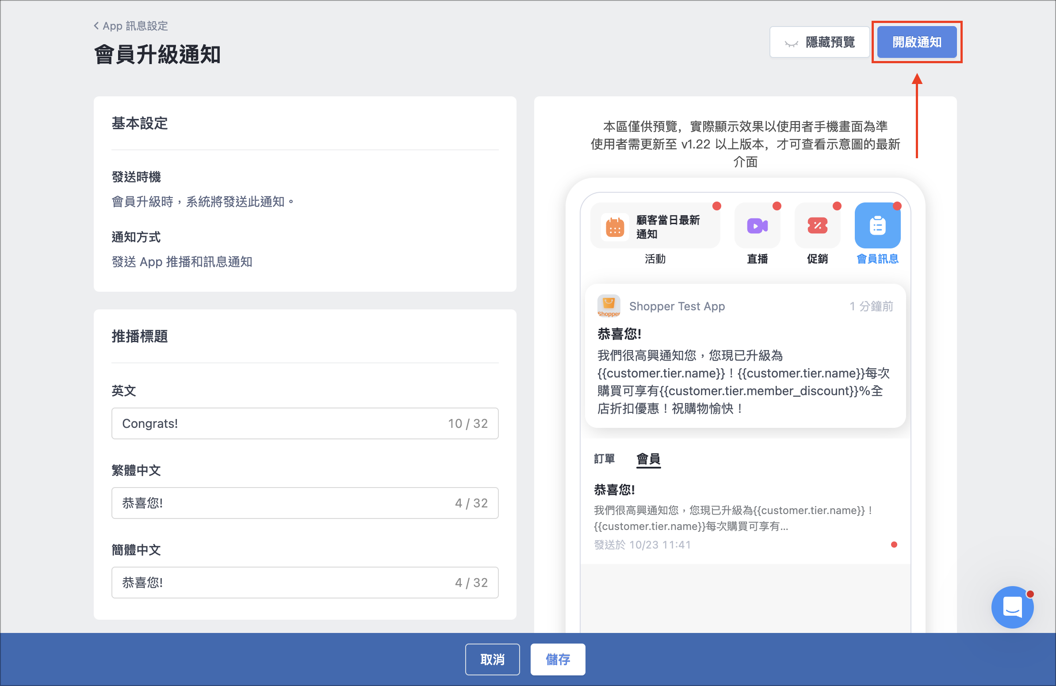Viewport: 1056px width, 686px height.
Task: Click the 直播 label in preview
Action: tap(757, 259)
